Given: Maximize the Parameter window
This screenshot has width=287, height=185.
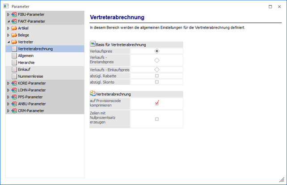Looking at the screenshot, I should [270, 6].
